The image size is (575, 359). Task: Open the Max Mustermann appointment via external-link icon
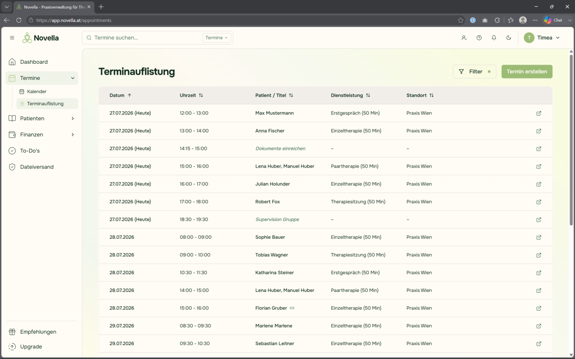coord(539,113)
